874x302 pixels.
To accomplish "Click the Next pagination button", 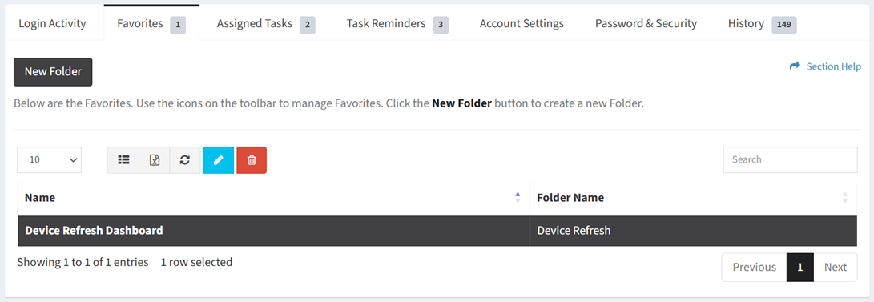I will (x=836, y=267).
